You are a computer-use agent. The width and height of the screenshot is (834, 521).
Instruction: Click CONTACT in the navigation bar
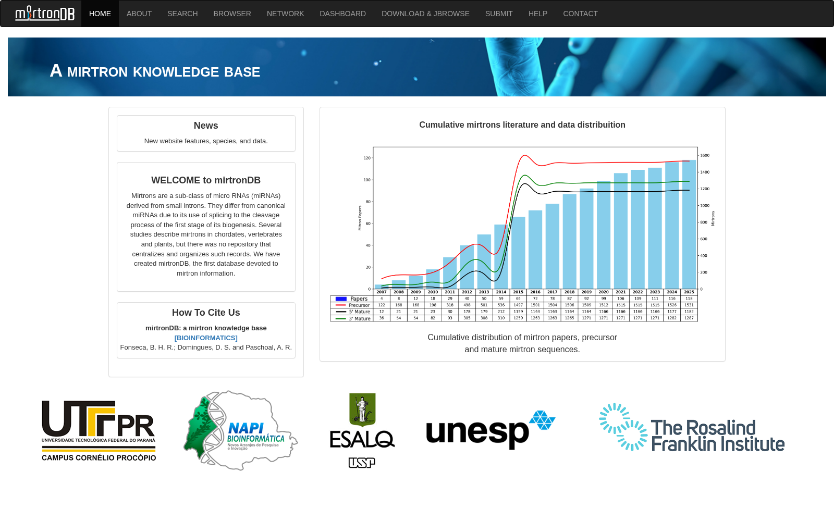tap(580, 14)
